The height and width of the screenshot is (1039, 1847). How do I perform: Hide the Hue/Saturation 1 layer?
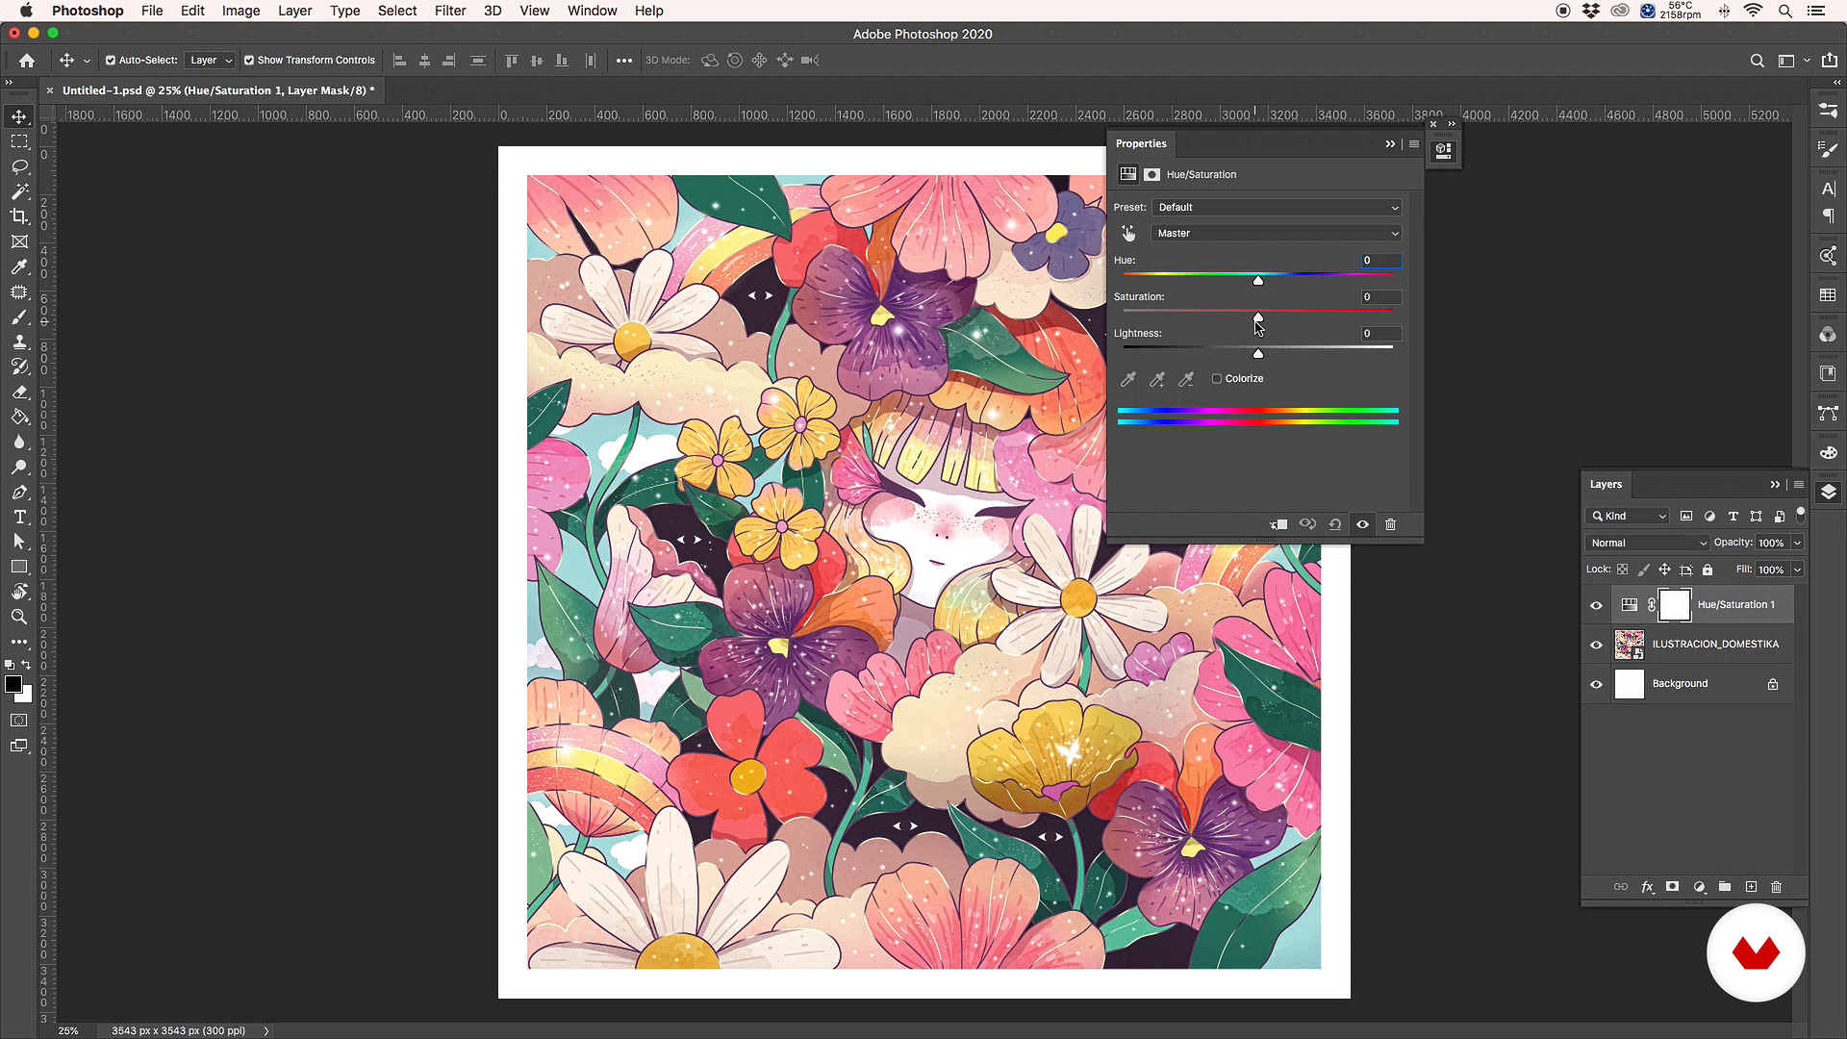click(x=1596, y=605)
